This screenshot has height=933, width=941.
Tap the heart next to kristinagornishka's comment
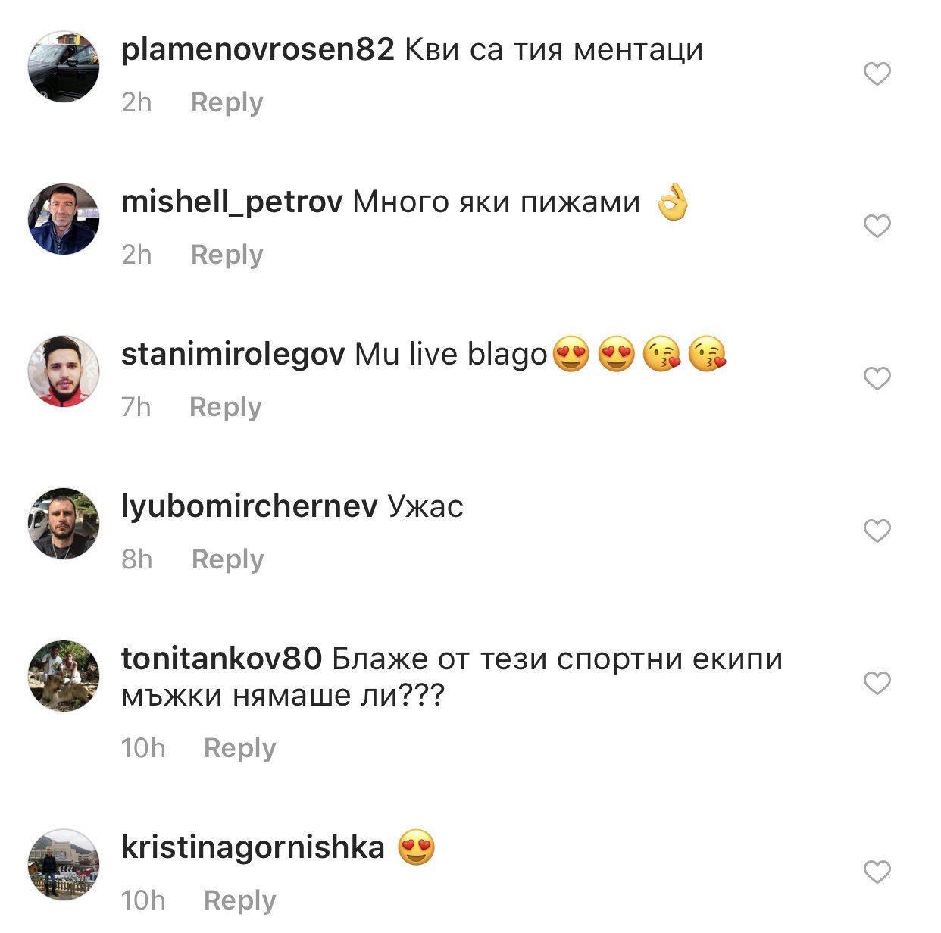point(877,872)
